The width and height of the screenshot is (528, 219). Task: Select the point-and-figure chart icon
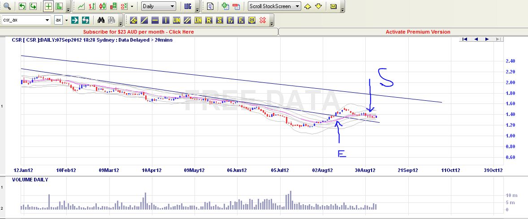[x=124, y=6]
